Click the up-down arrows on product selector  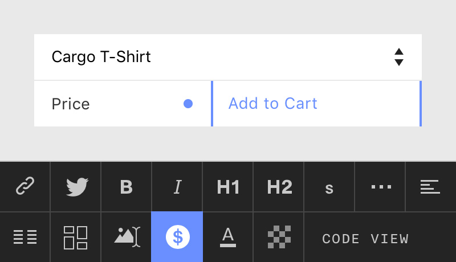pos(398,57)
